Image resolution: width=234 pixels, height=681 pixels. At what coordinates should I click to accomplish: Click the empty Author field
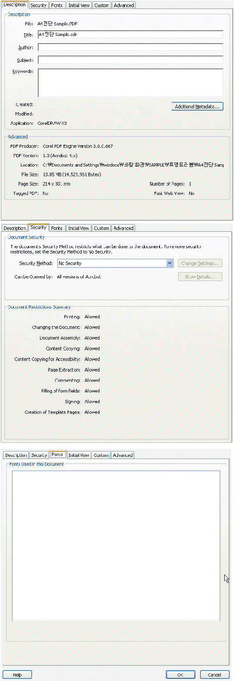(x=131, y=47)
